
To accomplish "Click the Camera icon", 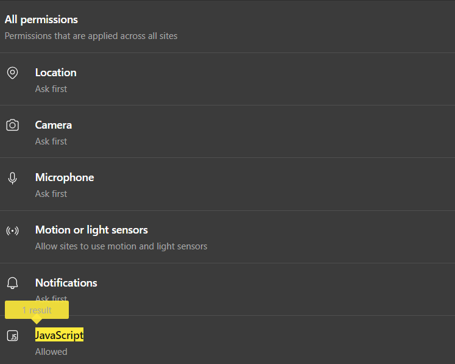I will tap(12, 126).
